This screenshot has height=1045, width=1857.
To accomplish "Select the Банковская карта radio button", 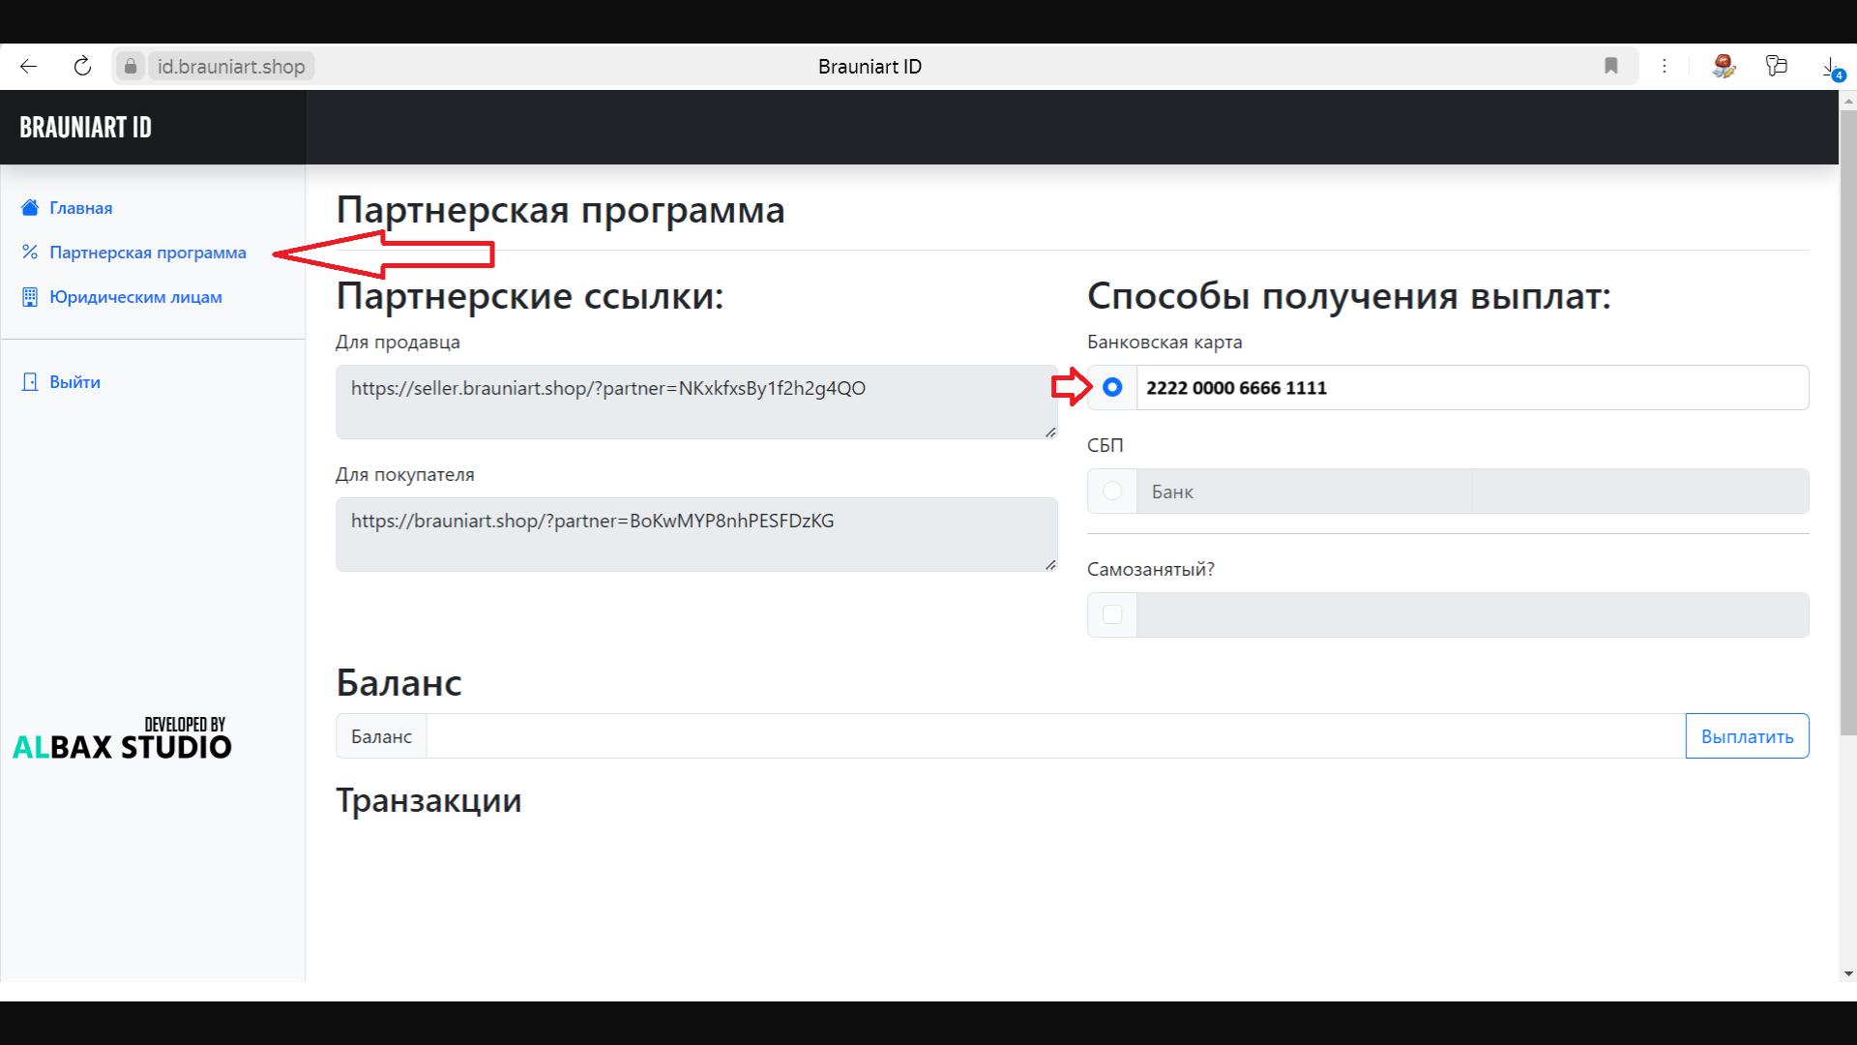I will (x=1112, y=387).
